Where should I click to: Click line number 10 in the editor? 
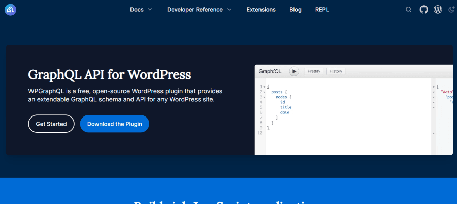(260, 133)
